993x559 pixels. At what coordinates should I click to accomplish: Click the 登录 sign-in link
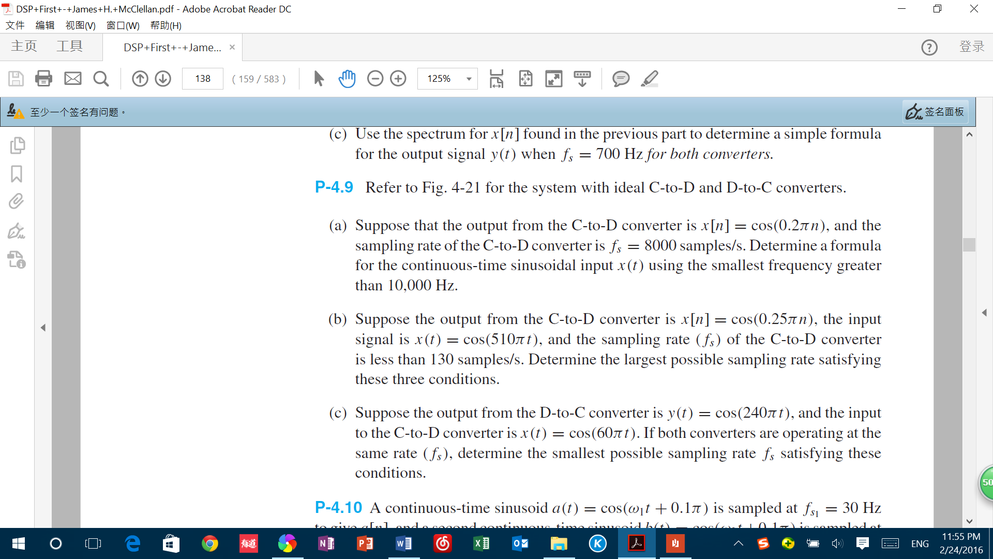click(x=972, y=47)
